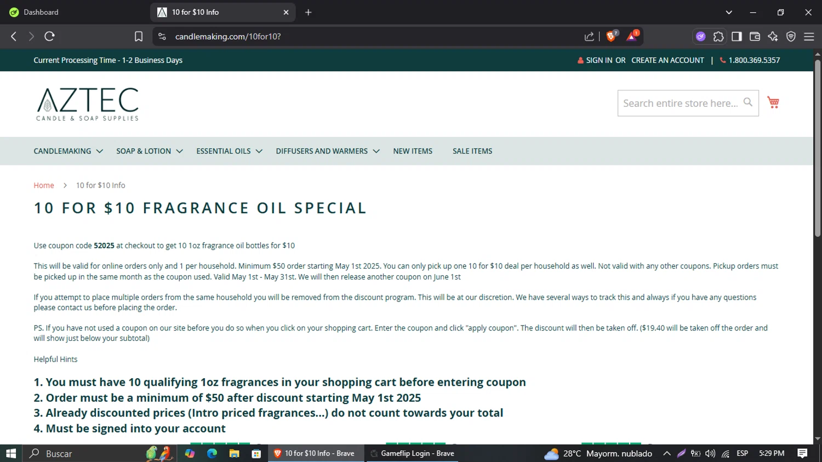822x462 pixels.
Task: Select 10 for $10 Info taskbar window
Action: click(x=316, y=453)
